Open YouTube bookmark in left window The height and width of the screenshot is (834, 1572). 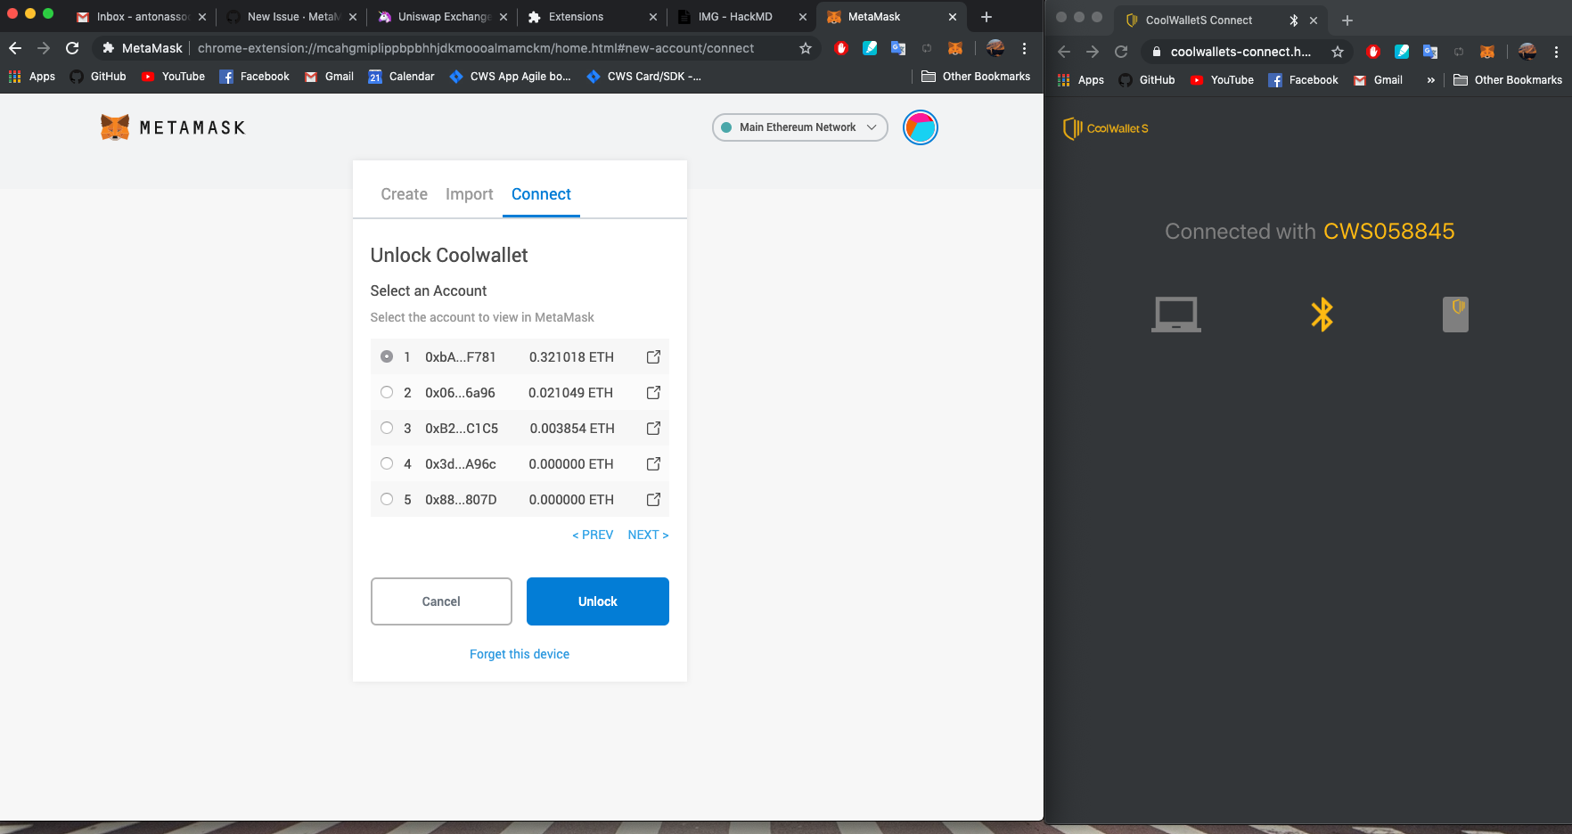coord(173,77)
